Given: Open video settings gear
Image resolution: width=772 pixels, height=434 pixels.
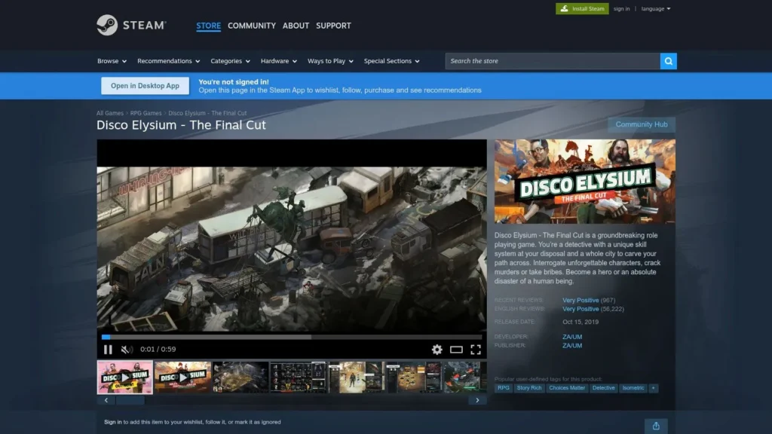Looking at the screenshot, I should [x=437, y=350].
